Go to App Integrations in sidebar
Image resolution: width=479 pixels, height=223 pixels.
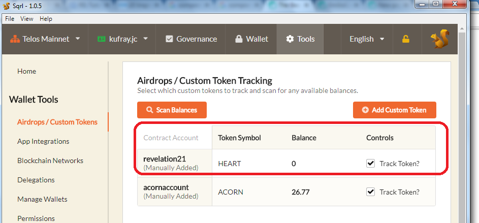pos(43,141)
